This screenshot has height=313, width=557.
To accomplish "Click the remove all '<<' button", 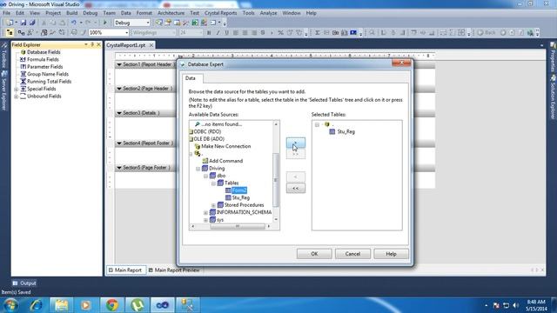I will [x=296, y=189].
